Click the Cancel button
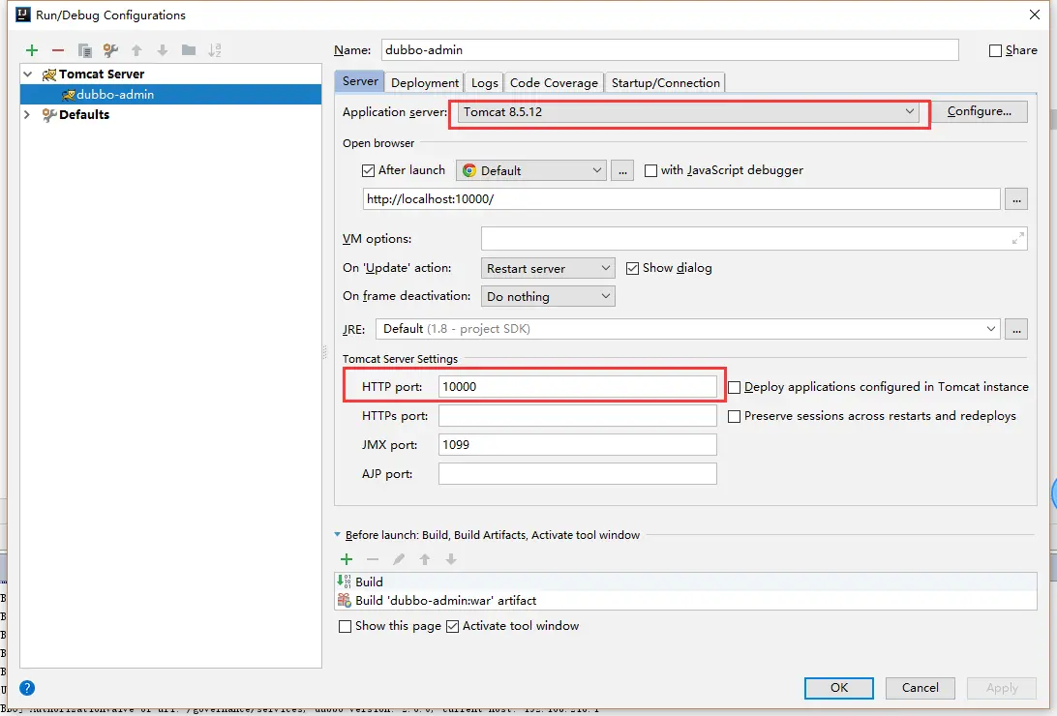The height and width of the screenshot is (716, 1057). 921,688
